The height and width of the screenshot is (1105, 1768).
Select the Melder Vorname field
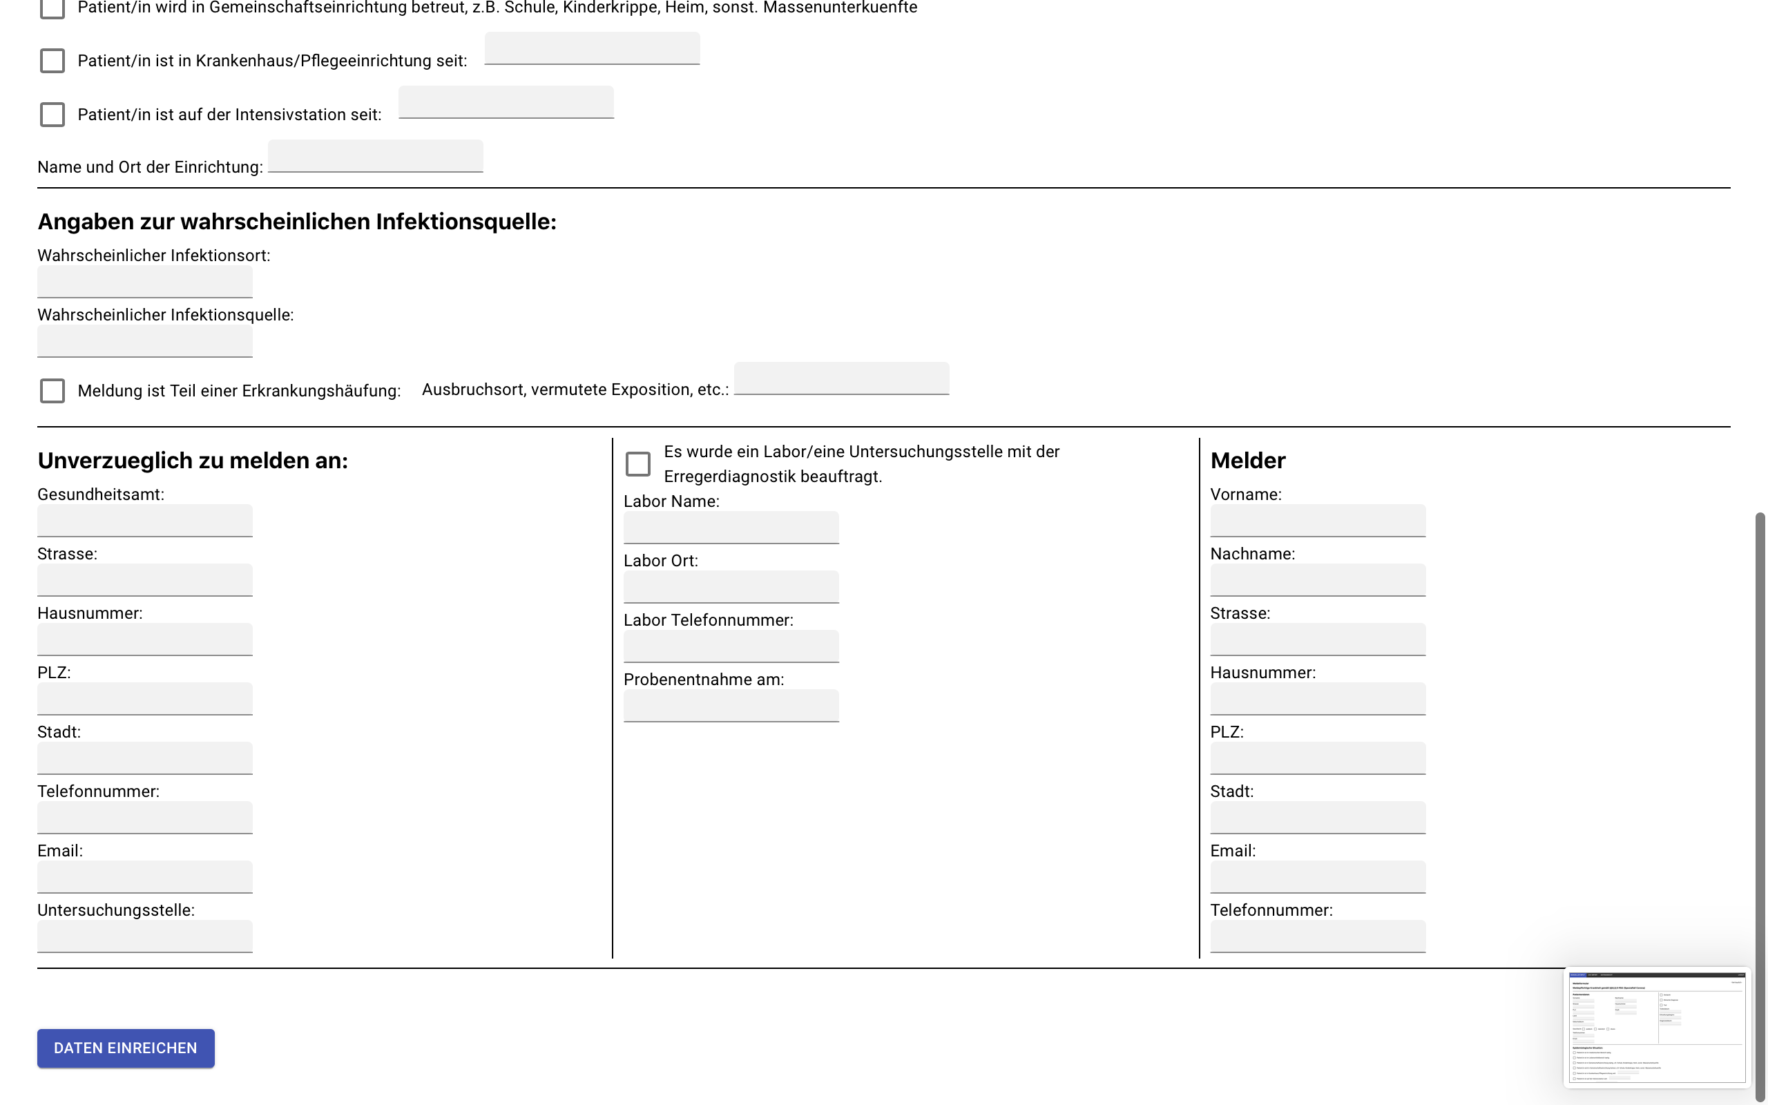(1317, 520)
